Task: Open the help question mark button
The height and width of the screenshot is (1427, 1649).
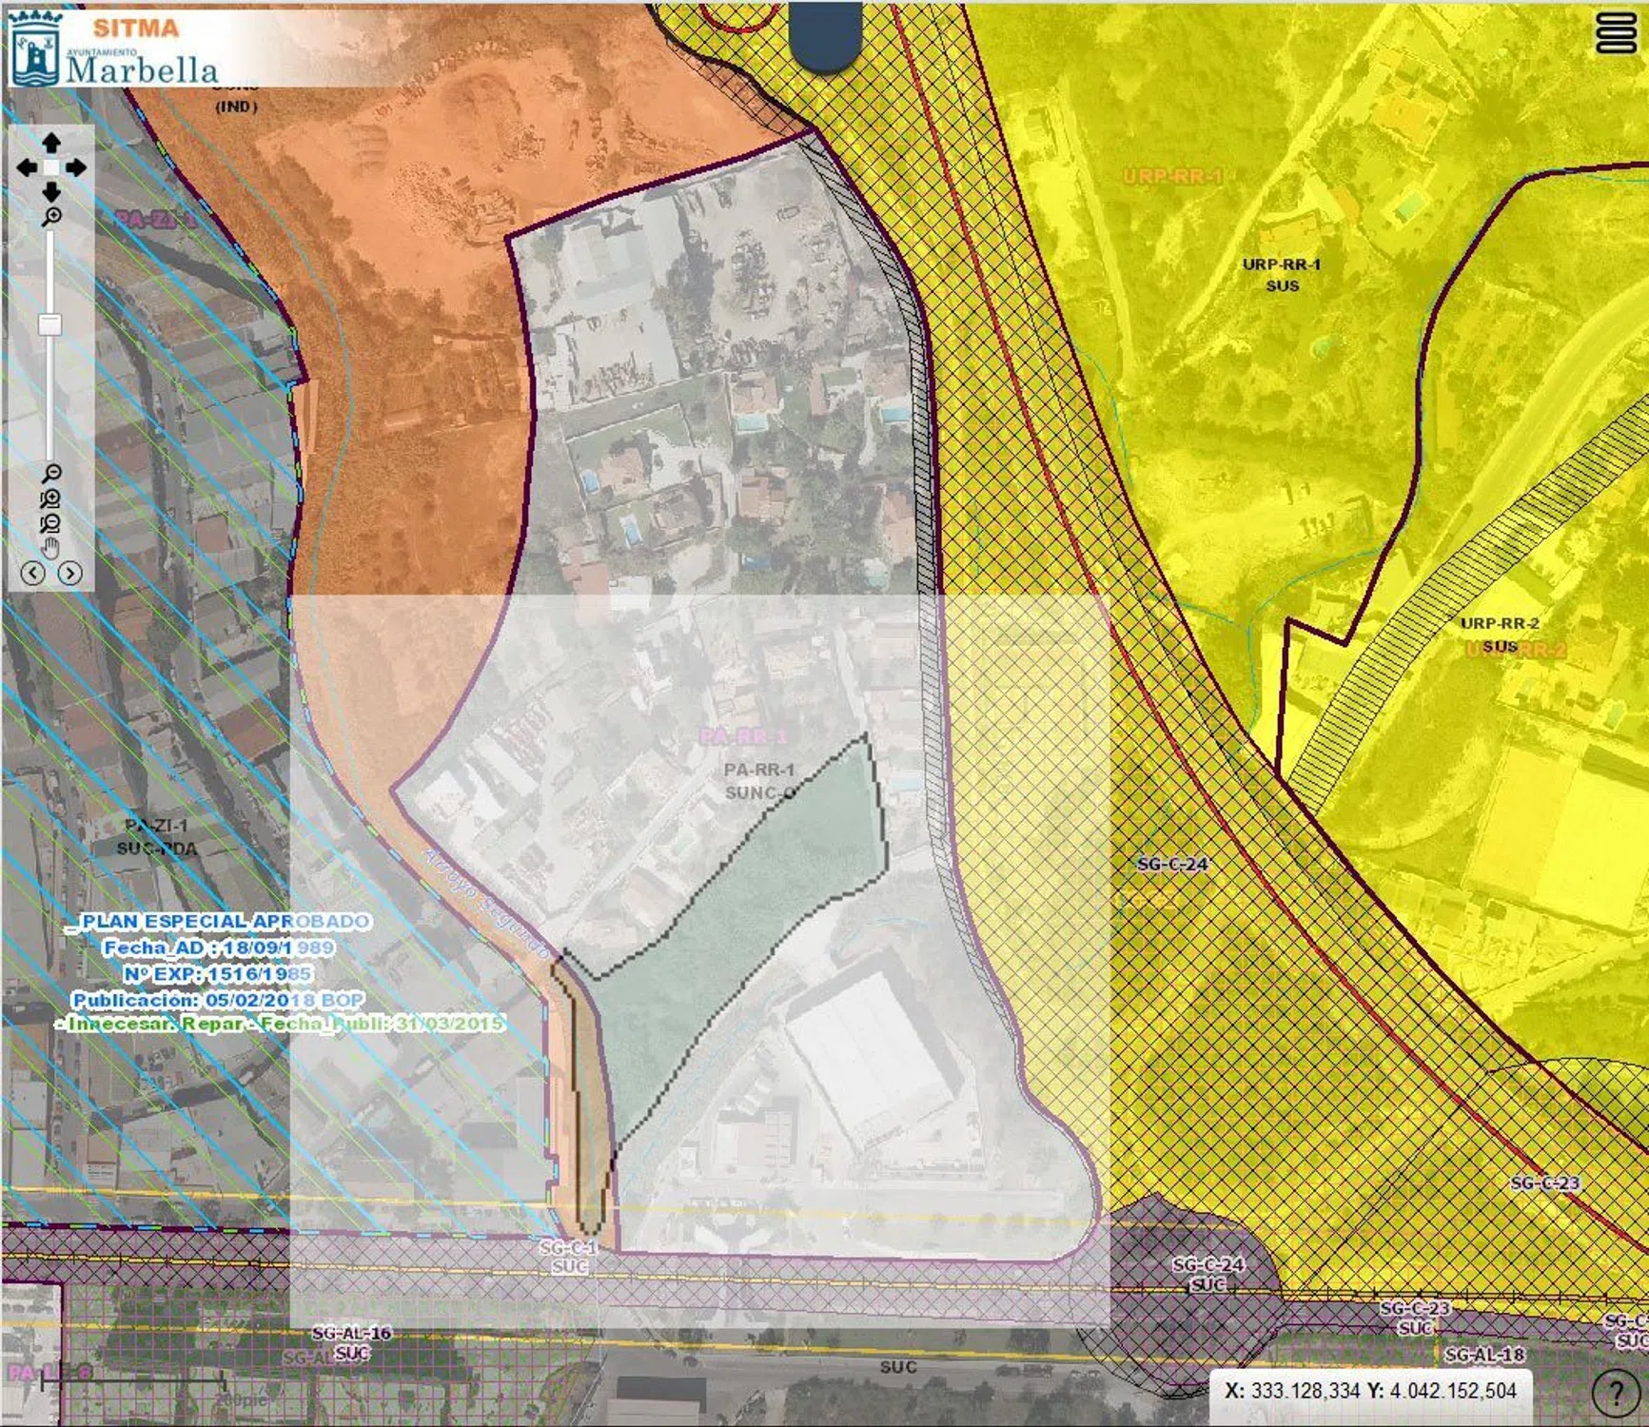Action: (x=1615, y=1393)
